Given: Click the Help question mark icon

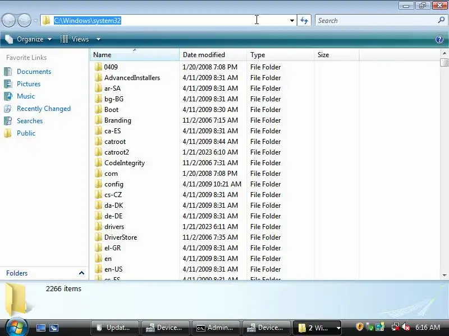Looking at the screenshot, I should (x=439, y=39).
